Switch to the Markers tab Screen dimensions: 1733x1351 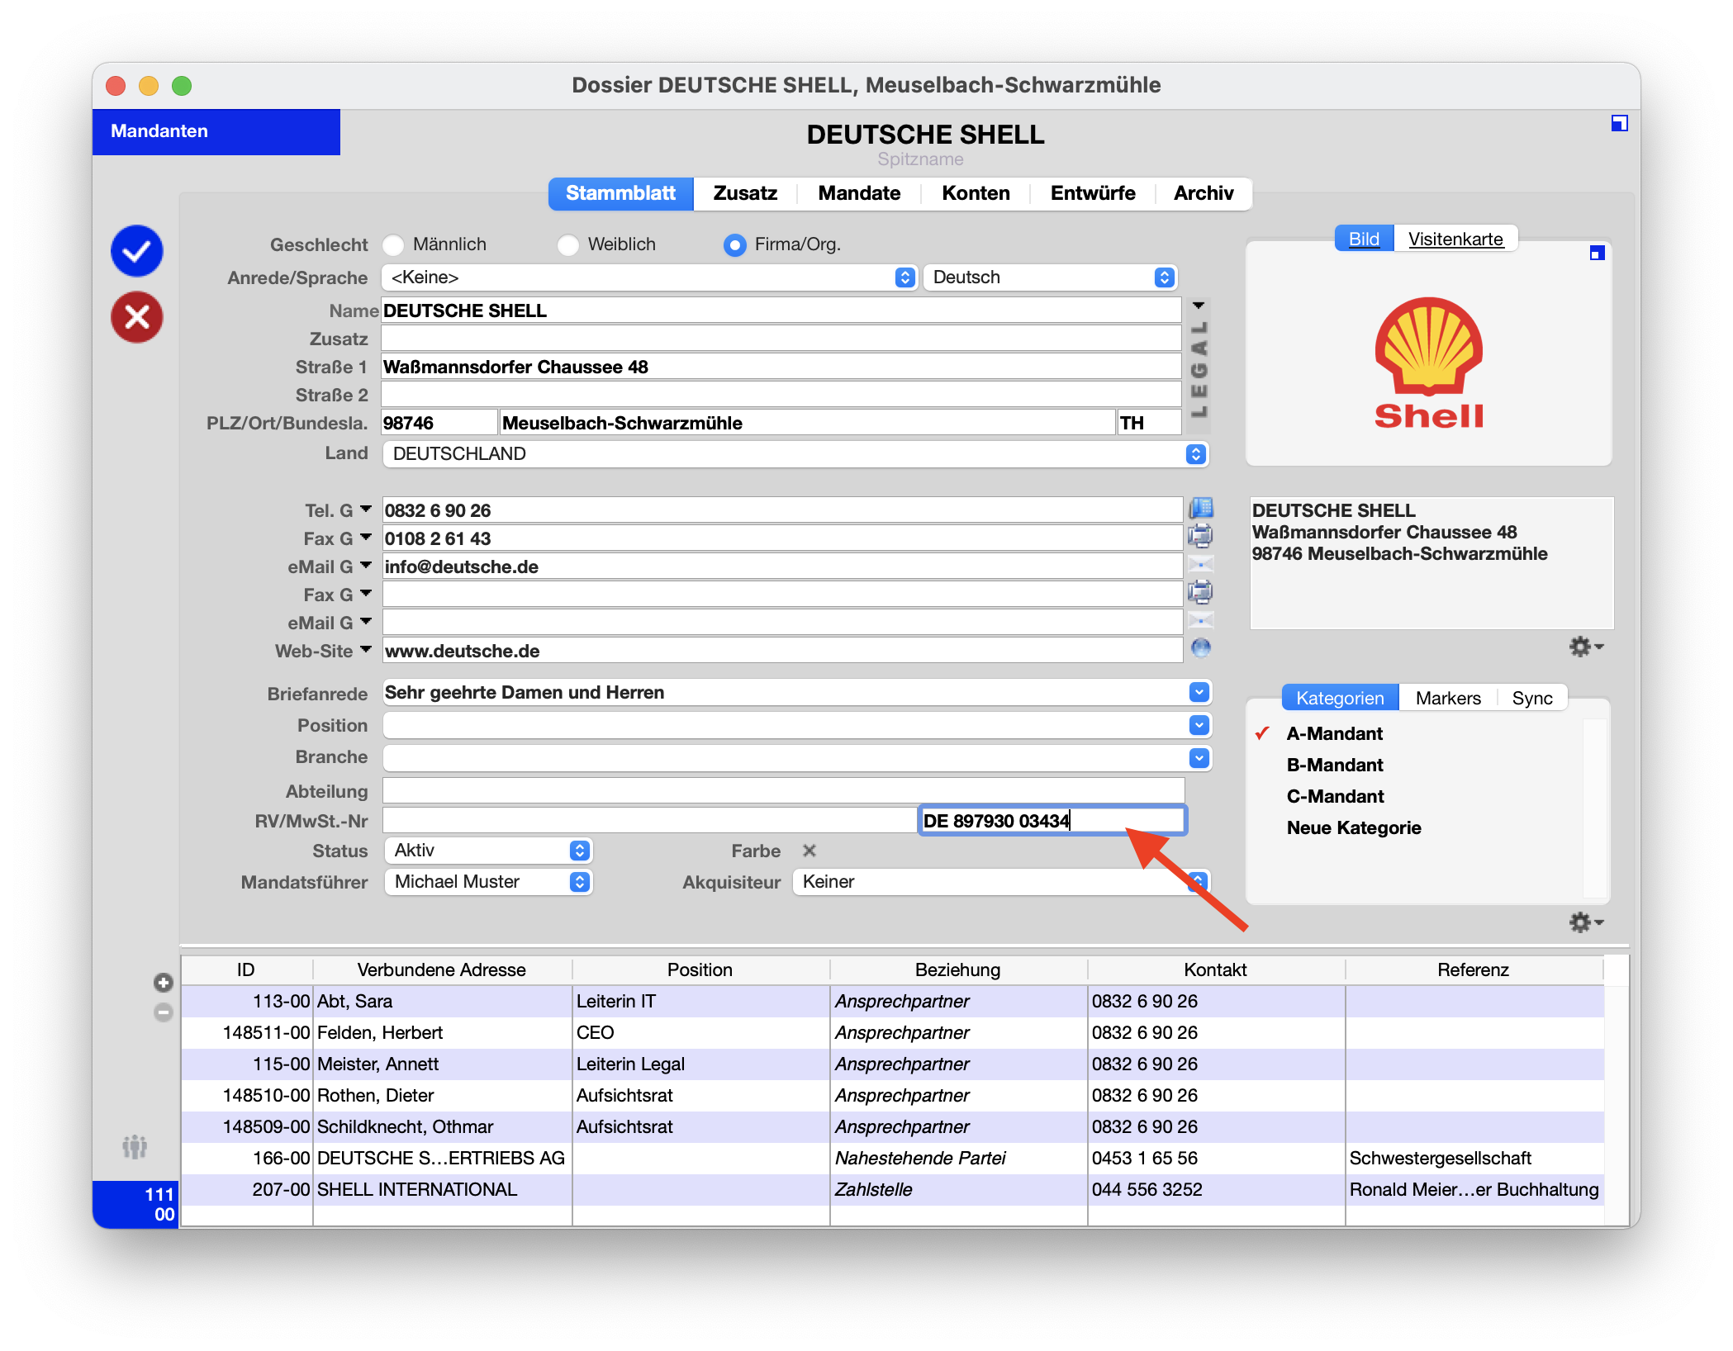pos(1448,698)
